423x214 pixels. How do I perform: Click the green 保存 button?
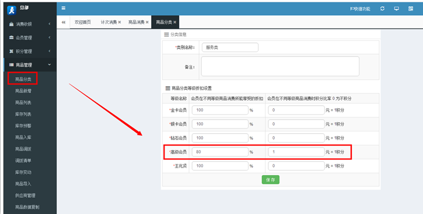tap(271, 180)
